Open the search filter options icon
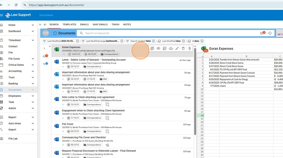This screenshot has width=283, height=158. (x=262, y=33)
